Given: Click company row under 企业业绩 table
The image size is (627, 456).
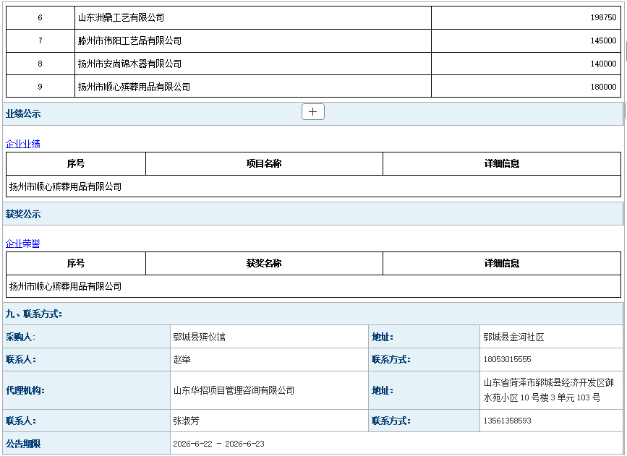Looking at the screenshot, I should (x=314, y=186).
